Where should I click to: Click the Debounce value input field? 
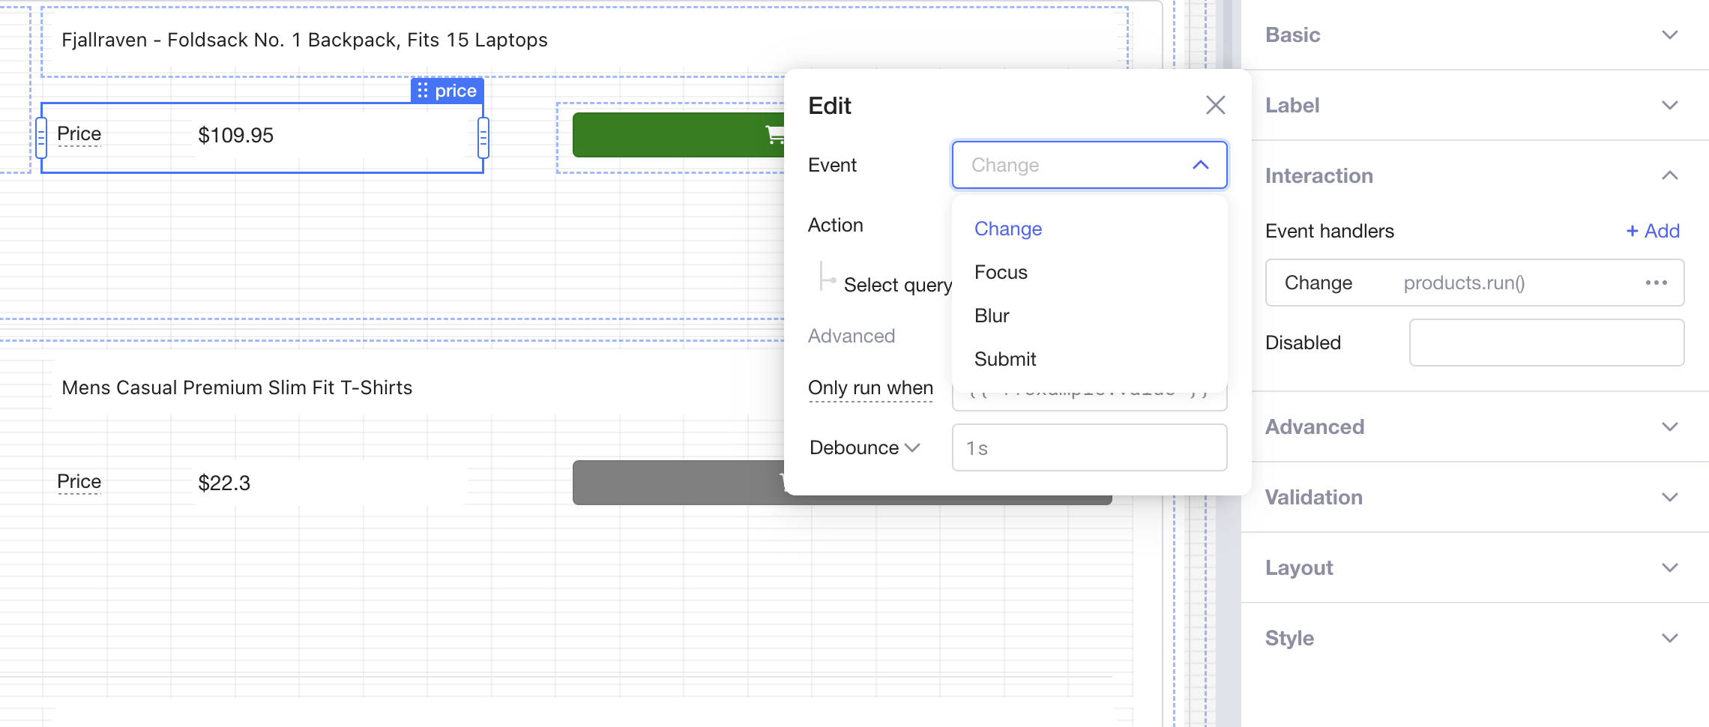click(1088, 447)
